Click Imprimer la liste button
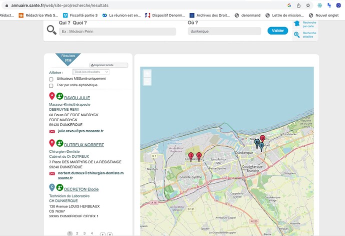The width and height of the screenshot is (345, 236). pos(108,65)
